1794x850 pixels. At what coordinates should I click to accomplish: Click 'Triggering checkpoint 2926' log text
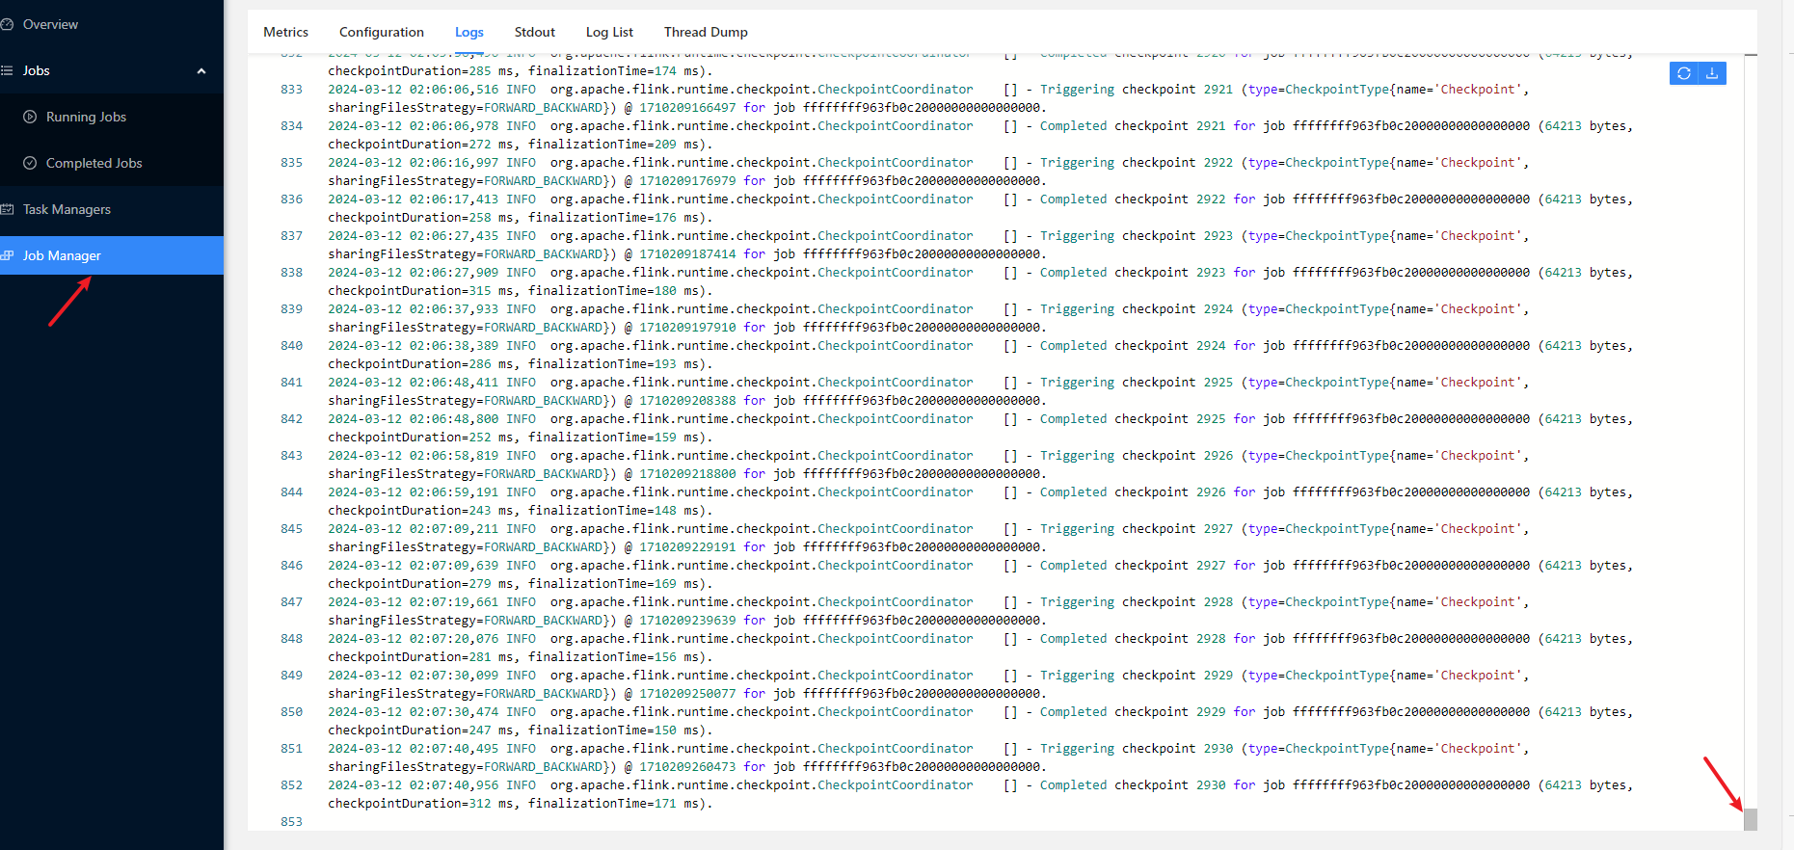click(1137, 456)
